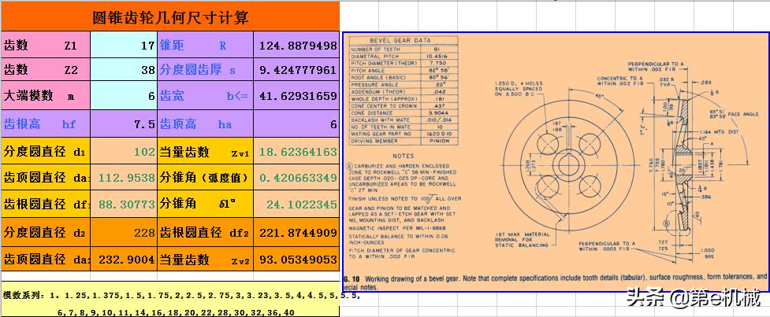
Task: Click the 分度圆直径 d1 label cell
Action: [46, 151]
